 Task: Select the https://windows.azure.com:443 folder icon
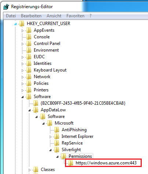[71, 163]
